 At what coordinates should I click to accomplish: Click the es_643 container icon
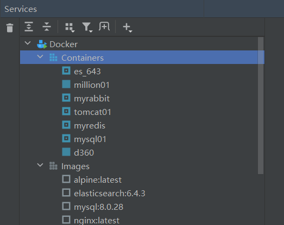66,70
